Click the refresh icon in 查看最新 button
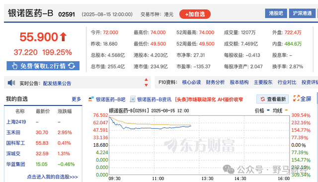 click(263, 99)
